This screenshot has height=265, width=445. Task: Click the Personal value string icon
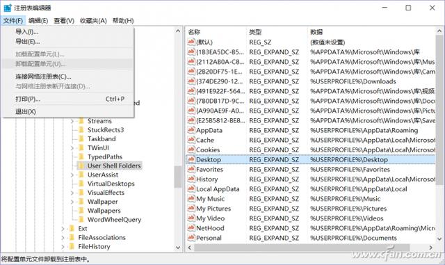click(191, 238)
